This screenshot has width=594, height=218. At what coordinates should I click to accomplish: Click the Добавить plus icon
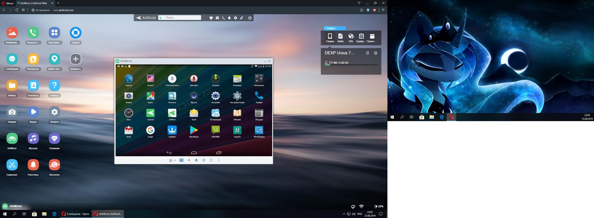coord(75,59)
